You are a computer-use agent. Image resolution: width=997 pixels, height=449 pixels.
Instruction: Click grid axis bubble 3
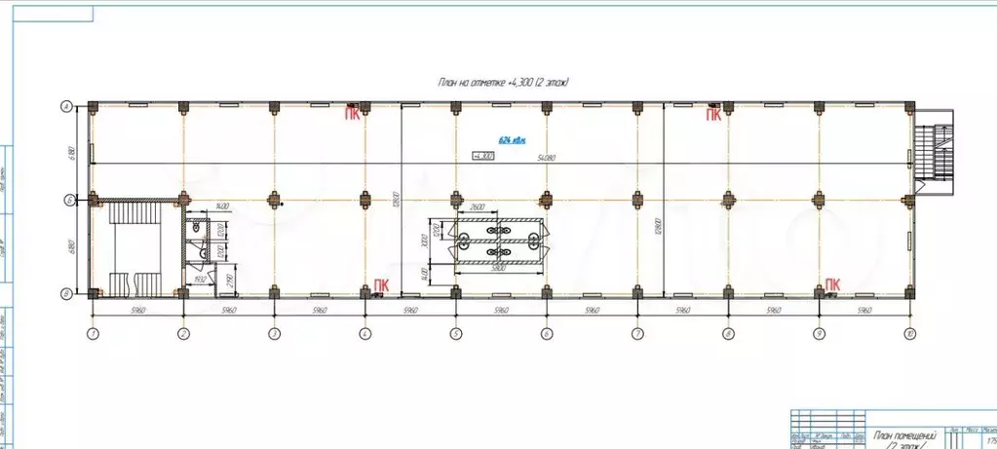point(274,333)
